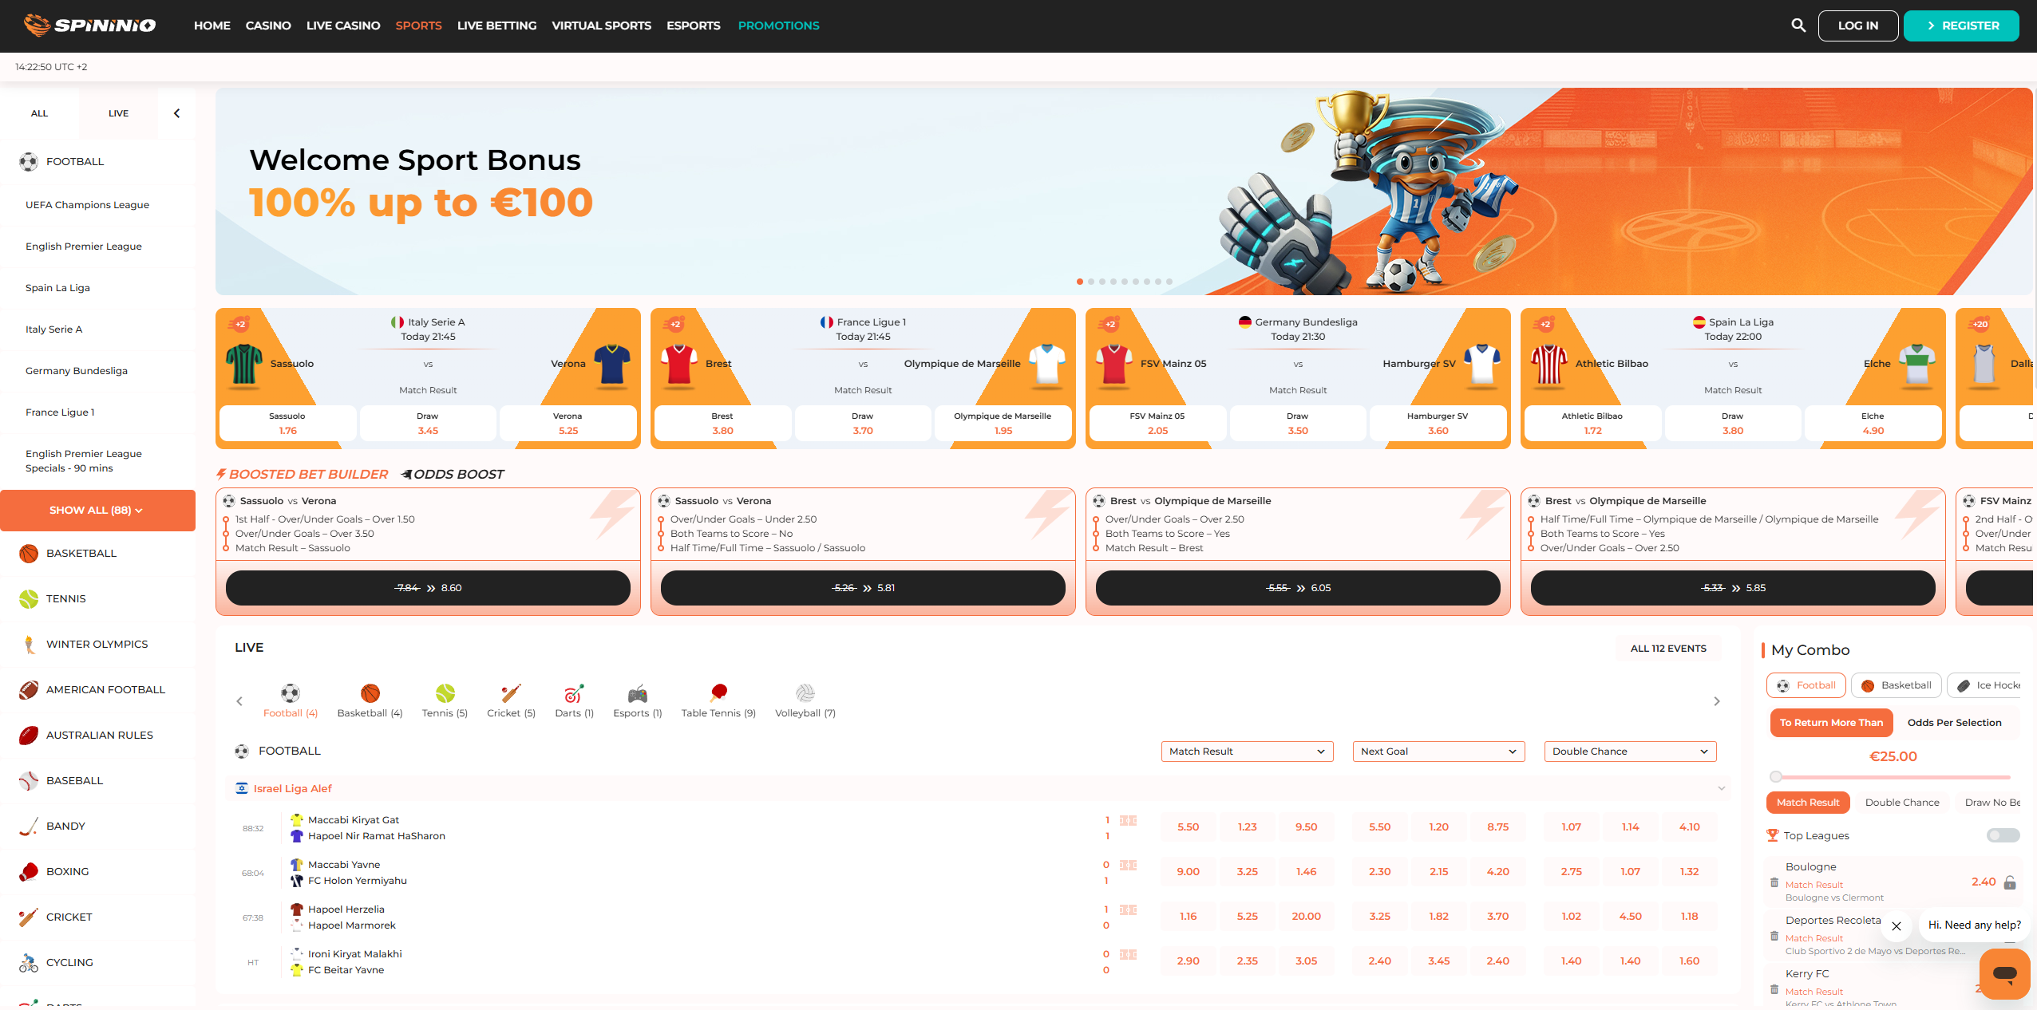Select the Football sport icon in sidebar
Image resolution: width=2037 pixels, height=1010 pixels.
(29, 161)
